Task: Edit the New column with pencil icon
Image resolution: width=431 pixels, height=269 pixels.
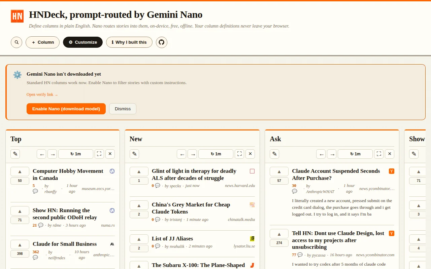Action: 134,154
